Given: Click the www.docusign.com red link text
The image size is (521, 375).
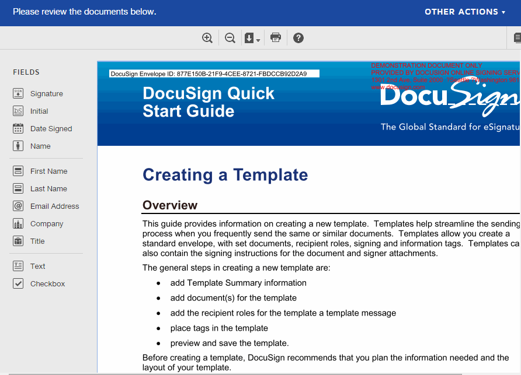Looking at the screenshot, I should (x=398, y=87).
